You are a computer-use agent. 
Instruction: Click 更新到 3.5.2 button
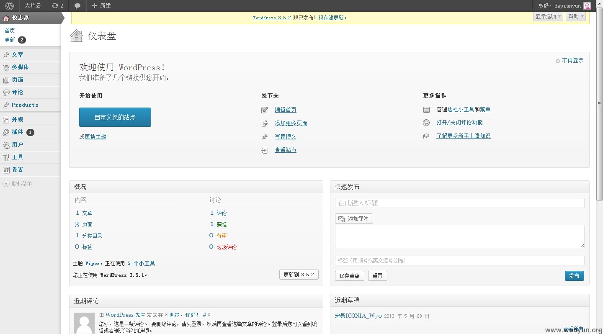pos(299,275)
